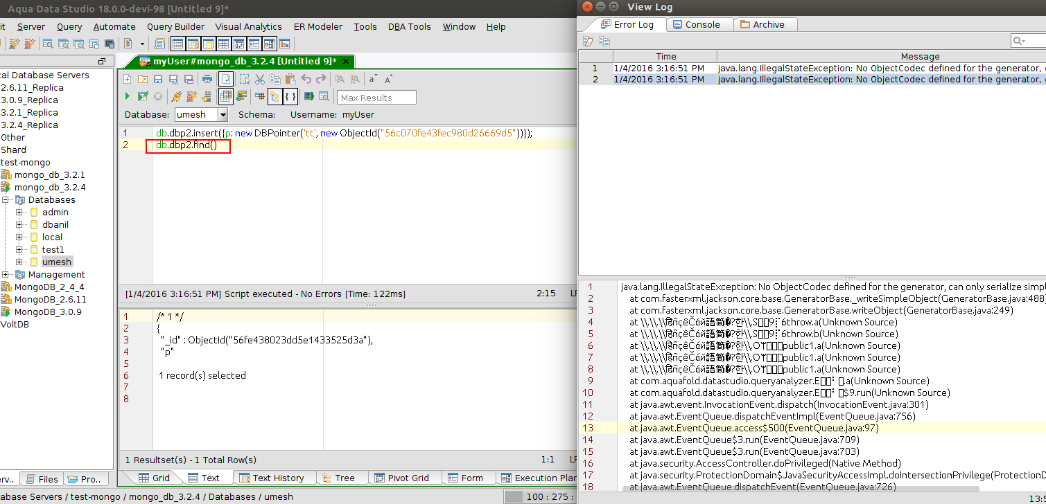The image size is (1046, 504).
Task: Open the Window menu
Action: pos(459,26)
